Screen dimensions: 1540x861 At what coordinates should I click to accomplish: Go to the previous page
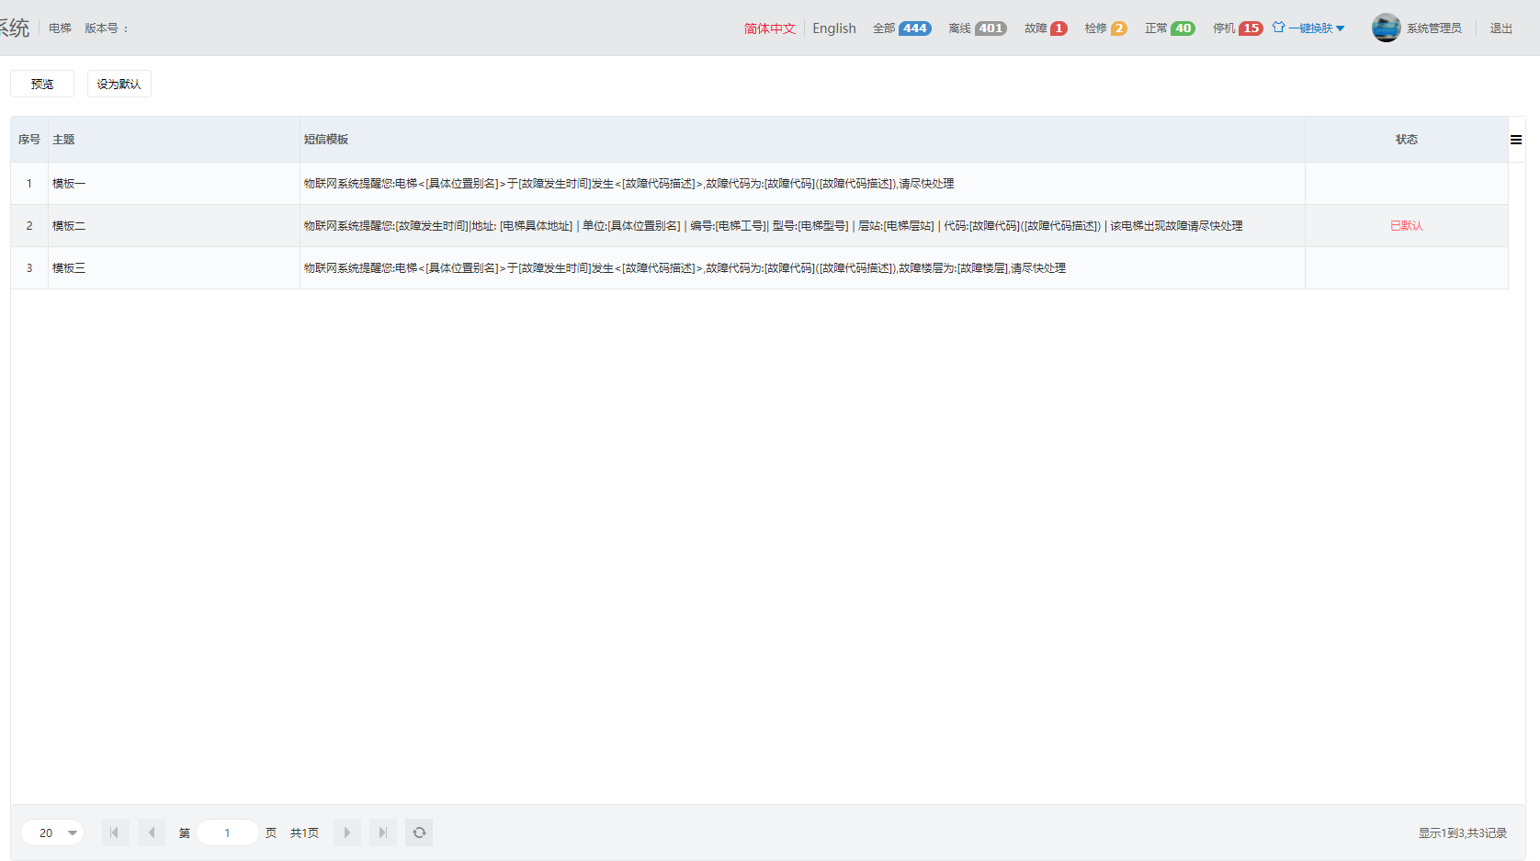tap(152, 833)
